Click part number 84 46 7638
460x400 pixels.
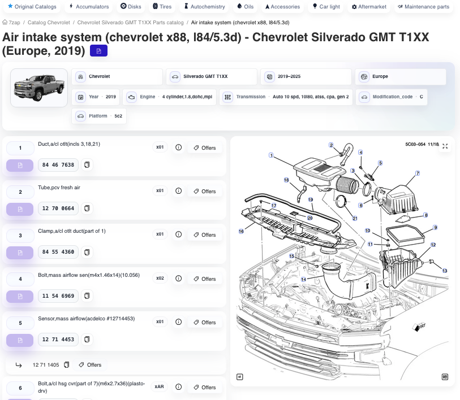(58, 165)
